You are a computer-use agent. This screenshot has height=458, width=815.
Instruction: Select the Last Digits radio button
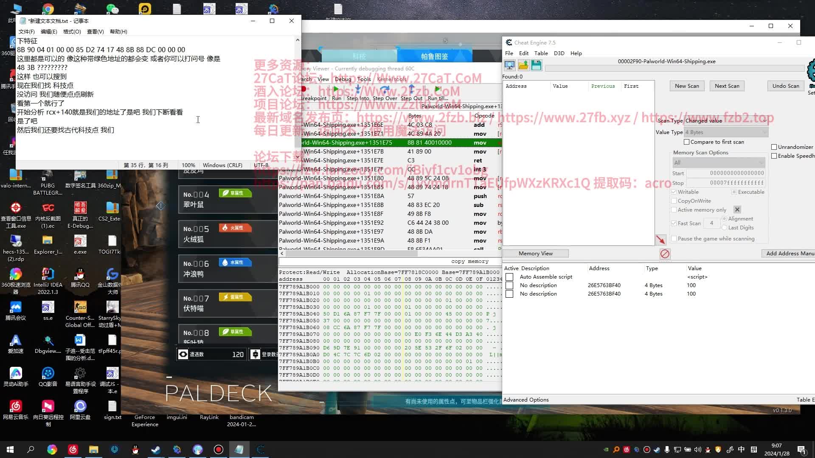point(724,227)
